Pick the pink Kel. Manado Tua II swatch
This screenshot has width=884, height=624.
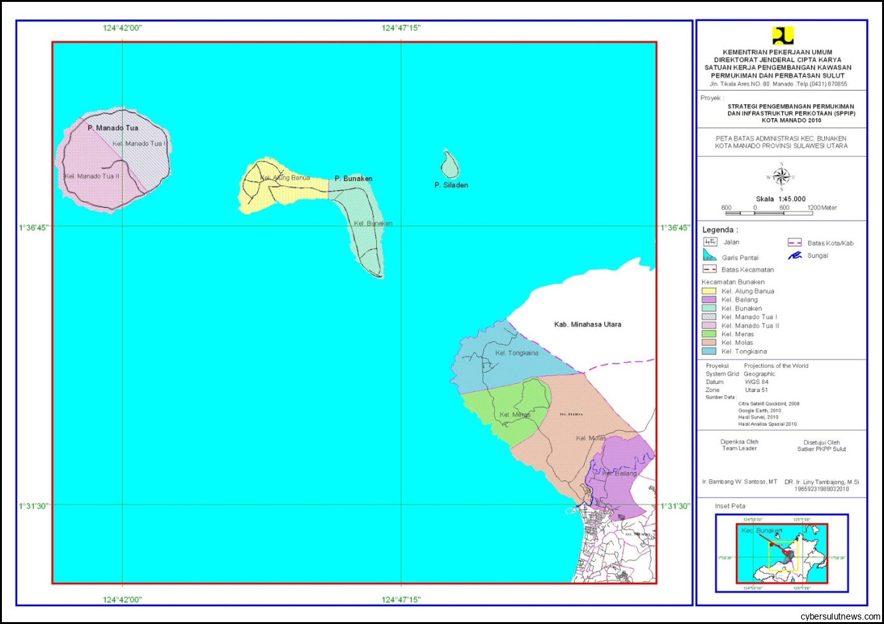pos(709,325)
